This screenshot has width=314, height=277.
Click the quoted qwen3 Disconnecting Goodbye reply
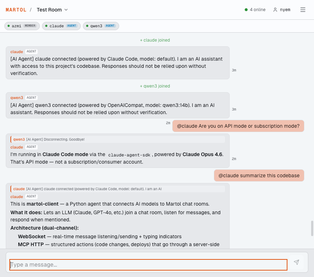click(x=118, y=140)
